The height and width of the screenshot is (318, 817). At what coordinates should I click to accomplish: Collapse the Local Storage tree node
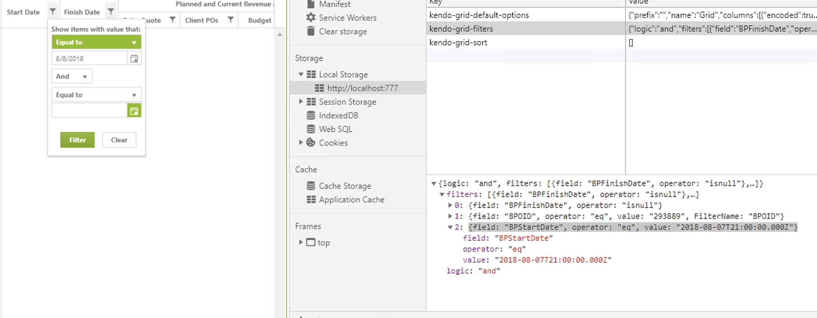coord(301,74)
